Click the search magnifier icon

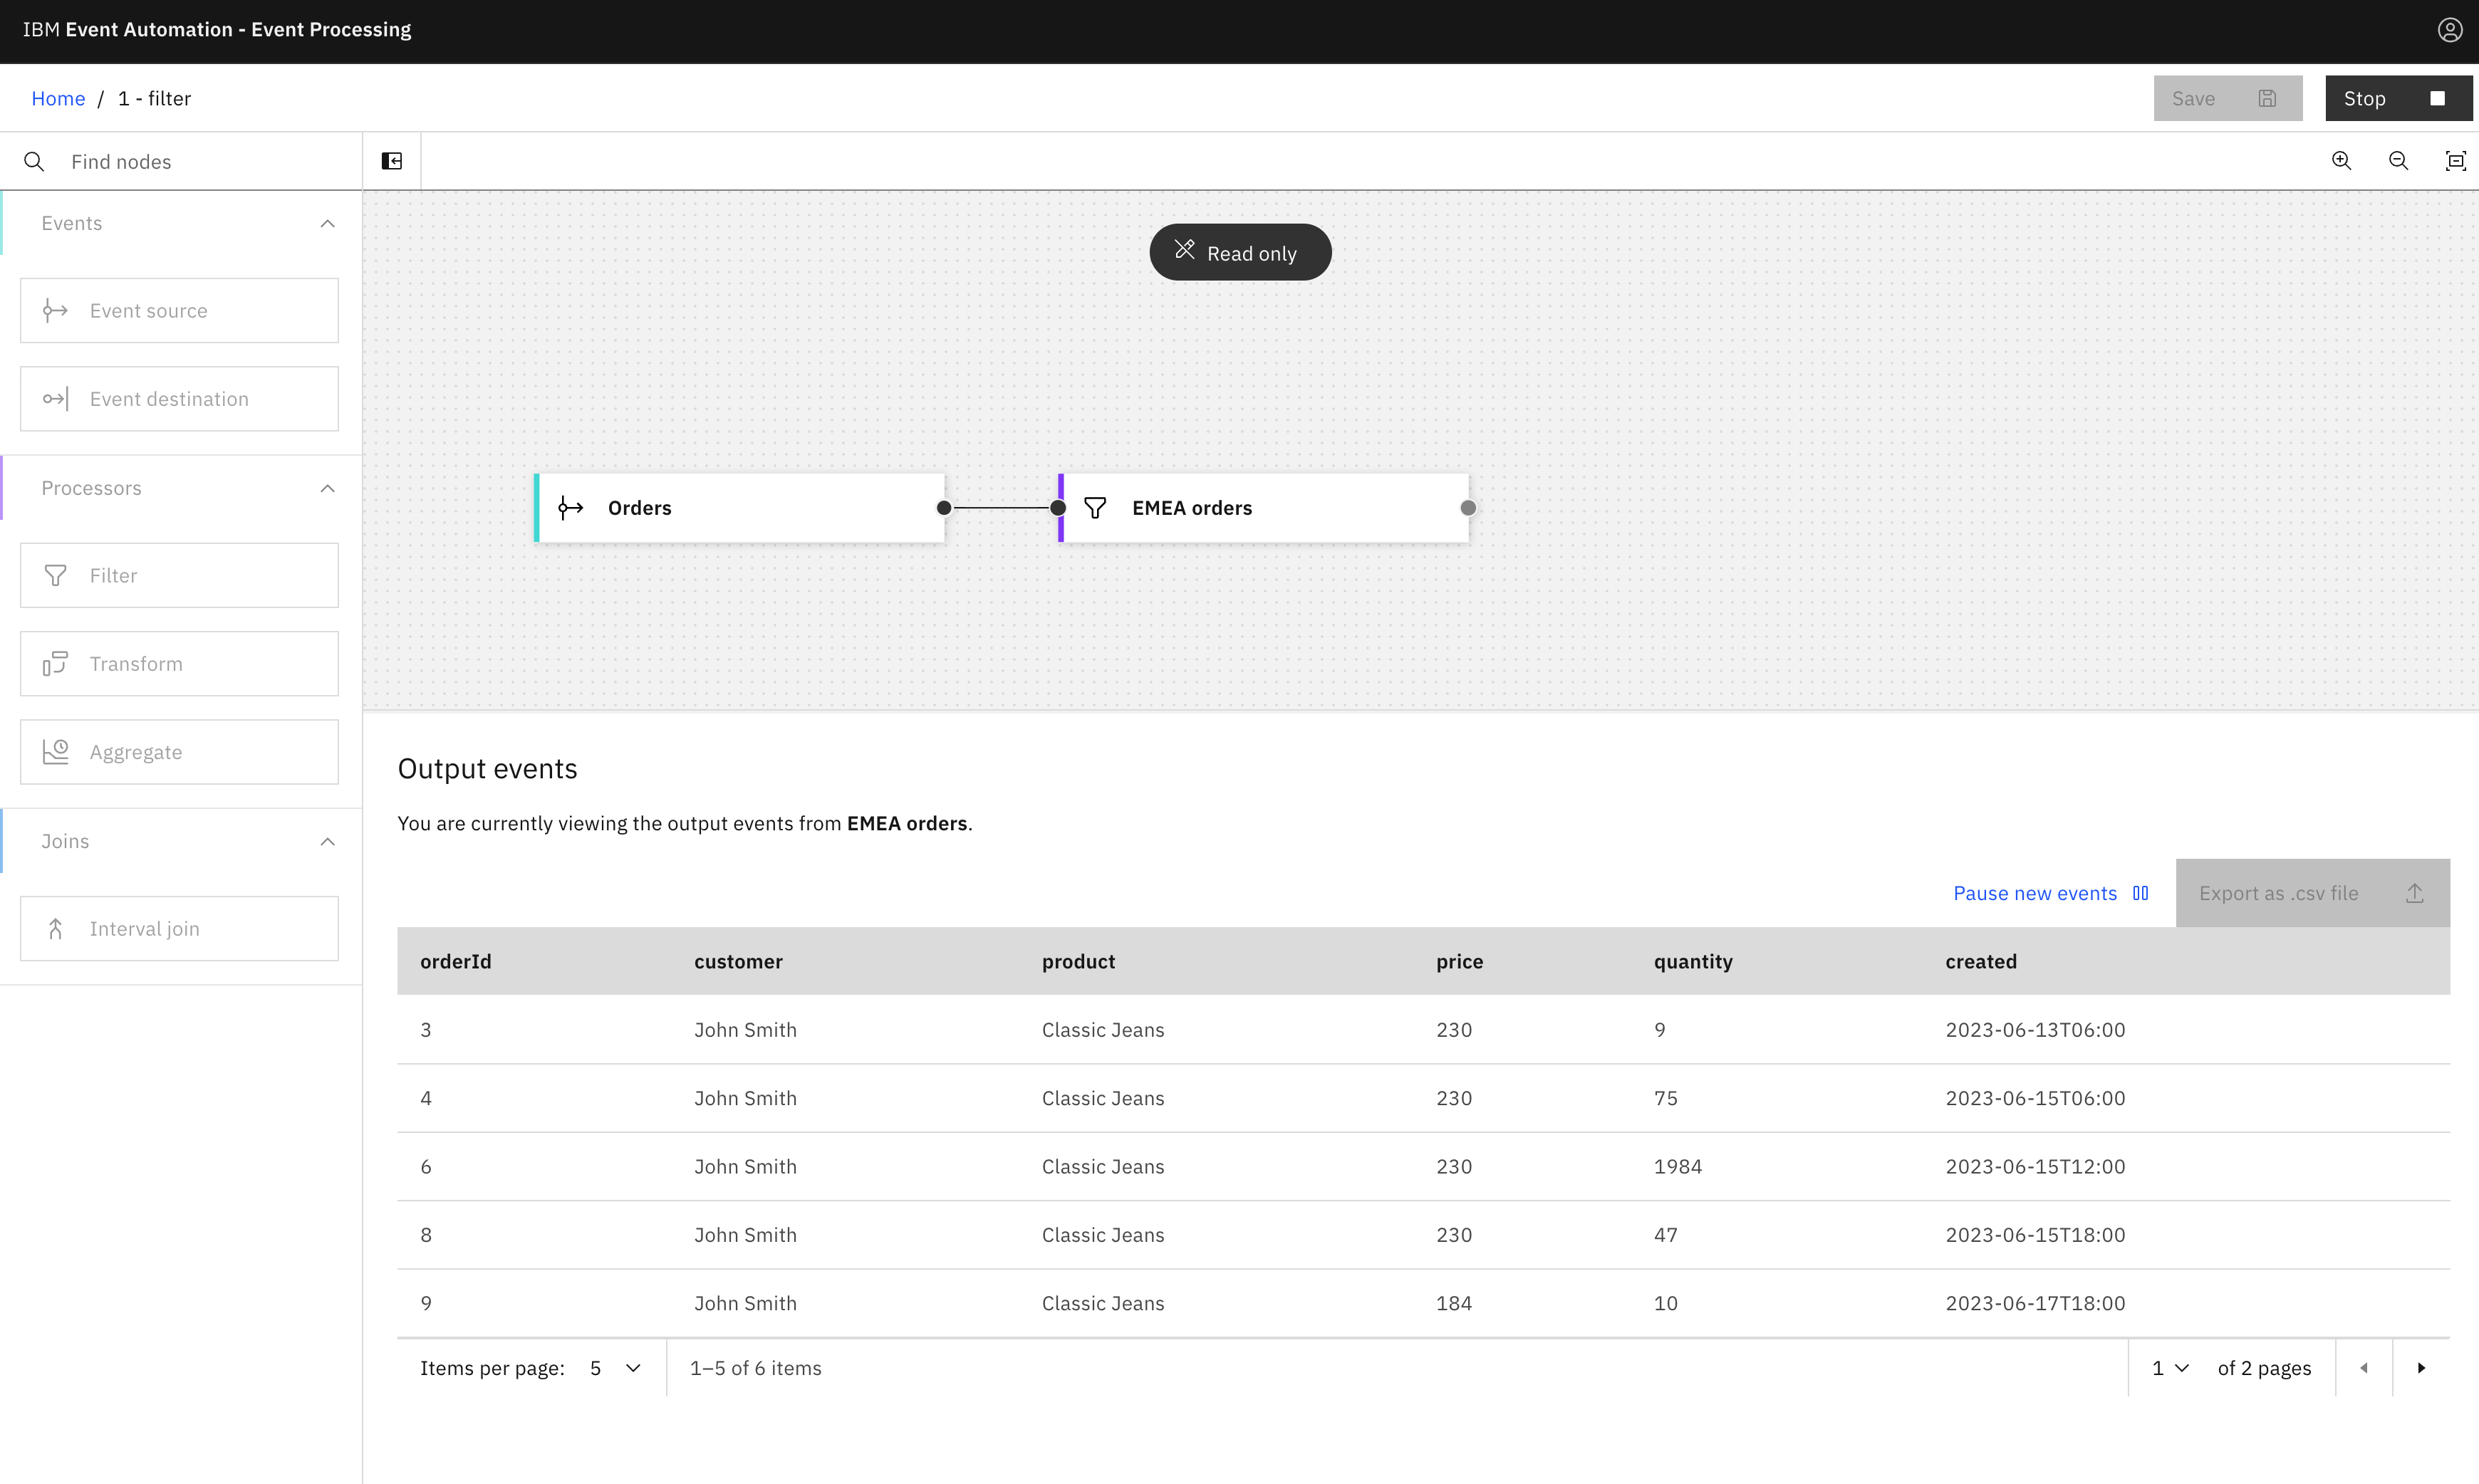click(34, 161)
